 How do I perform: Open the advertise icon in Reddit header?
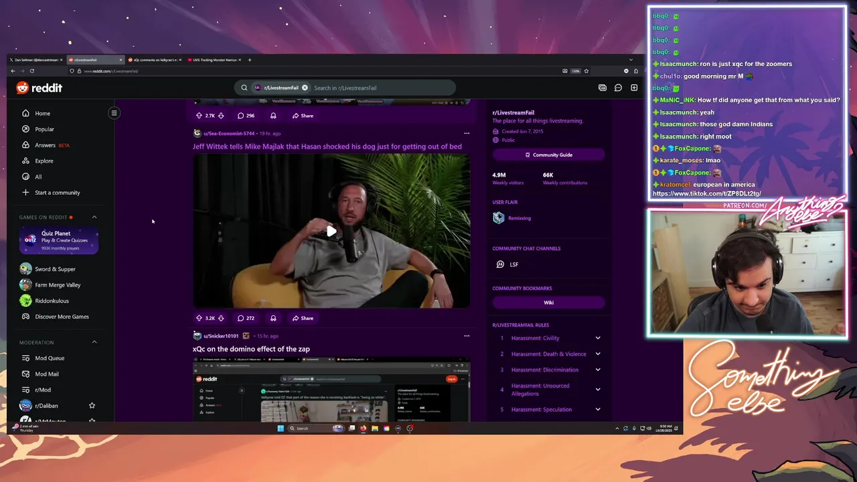tap(603, 88)
